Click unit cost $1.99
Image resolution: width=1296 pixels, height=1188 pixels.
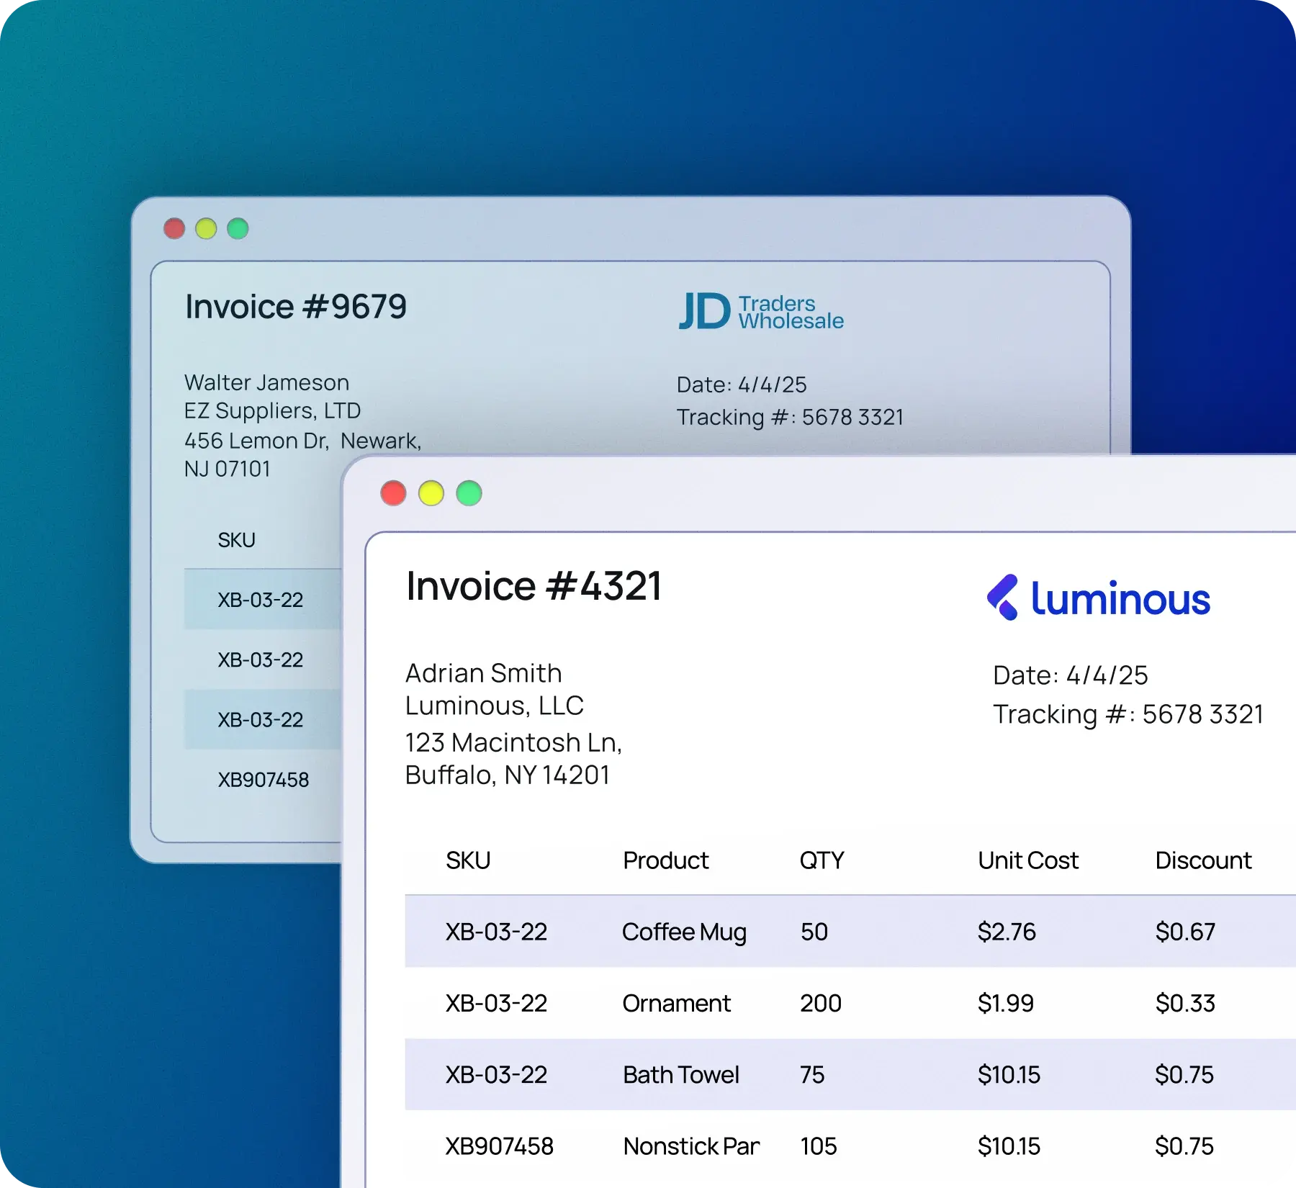click(1006, 1003)
